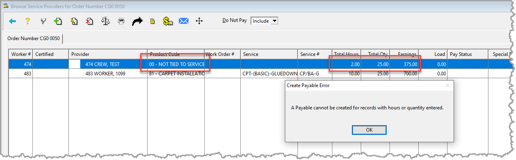The height and width of the screenshot is (160, 516).
Task: Click the black curved forward arrow icon
Action: click(138, 21)
